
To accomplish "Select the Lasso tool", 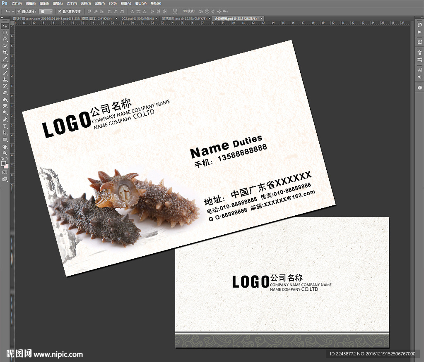I will [x=5, y=39].
